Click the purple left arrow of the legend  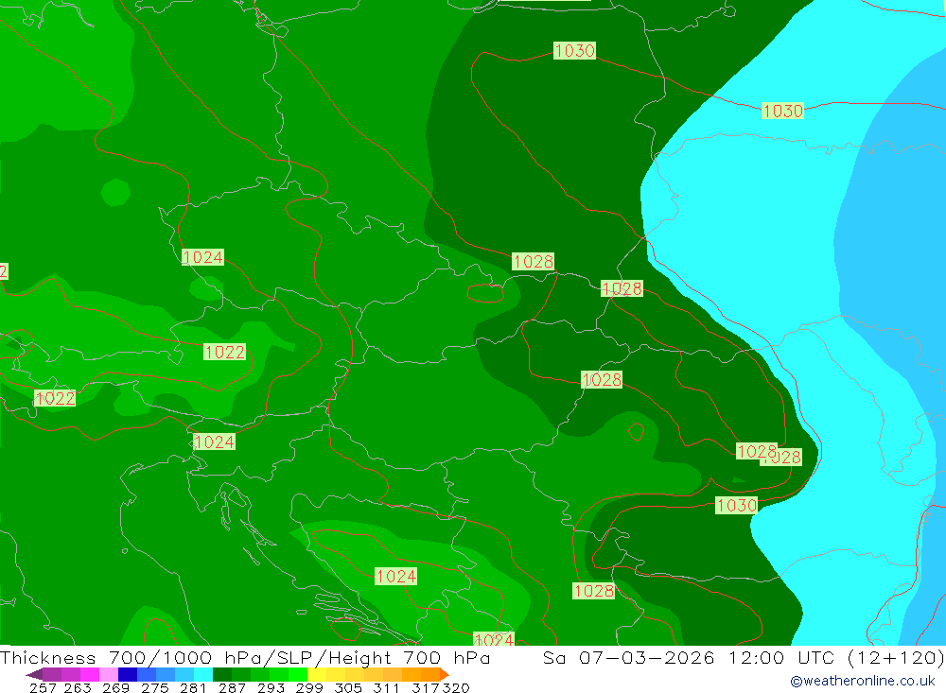coord(34,674)
